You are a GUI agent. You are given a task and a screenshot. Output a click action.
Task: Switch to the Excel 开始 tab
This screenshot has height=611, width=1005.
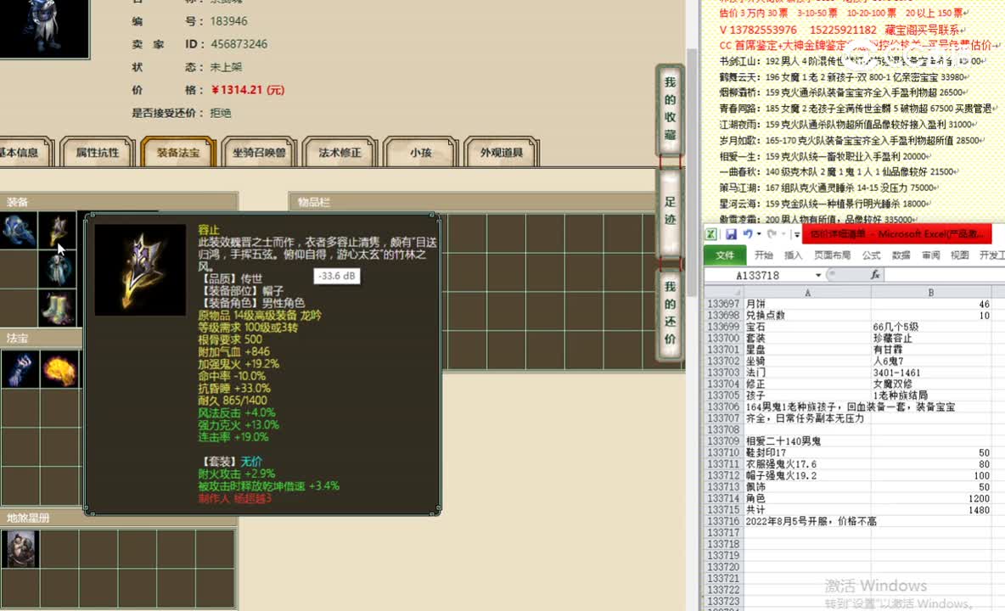763,255
